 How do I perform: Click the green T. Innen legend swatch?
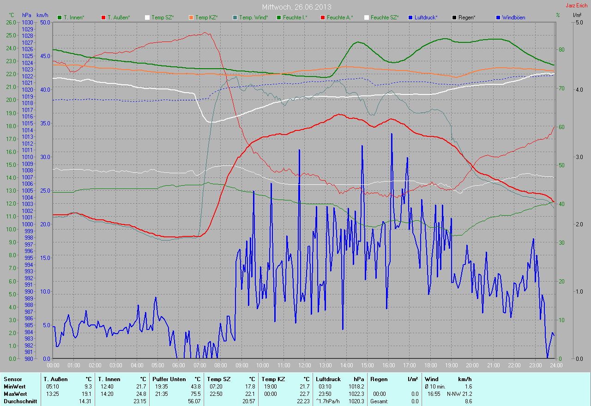pos(60,18)
